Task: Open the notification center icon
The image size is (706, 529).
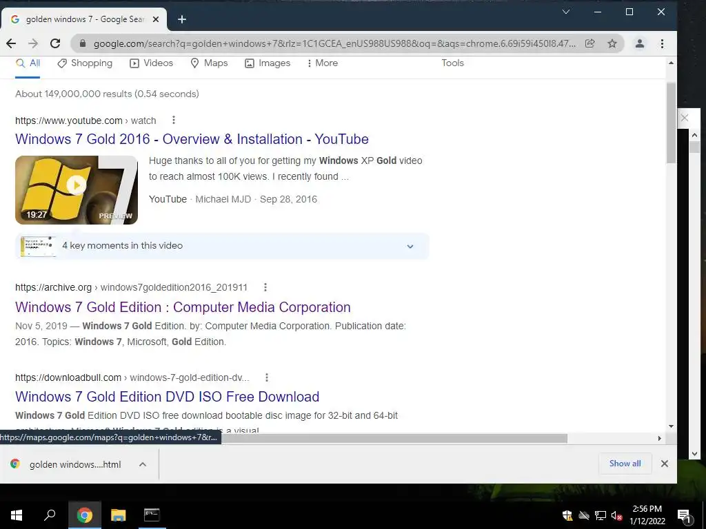Action: [684, 515]
